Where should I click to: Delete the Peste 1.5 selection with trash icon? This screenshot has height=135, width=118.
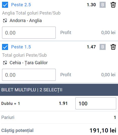point(113,47)
